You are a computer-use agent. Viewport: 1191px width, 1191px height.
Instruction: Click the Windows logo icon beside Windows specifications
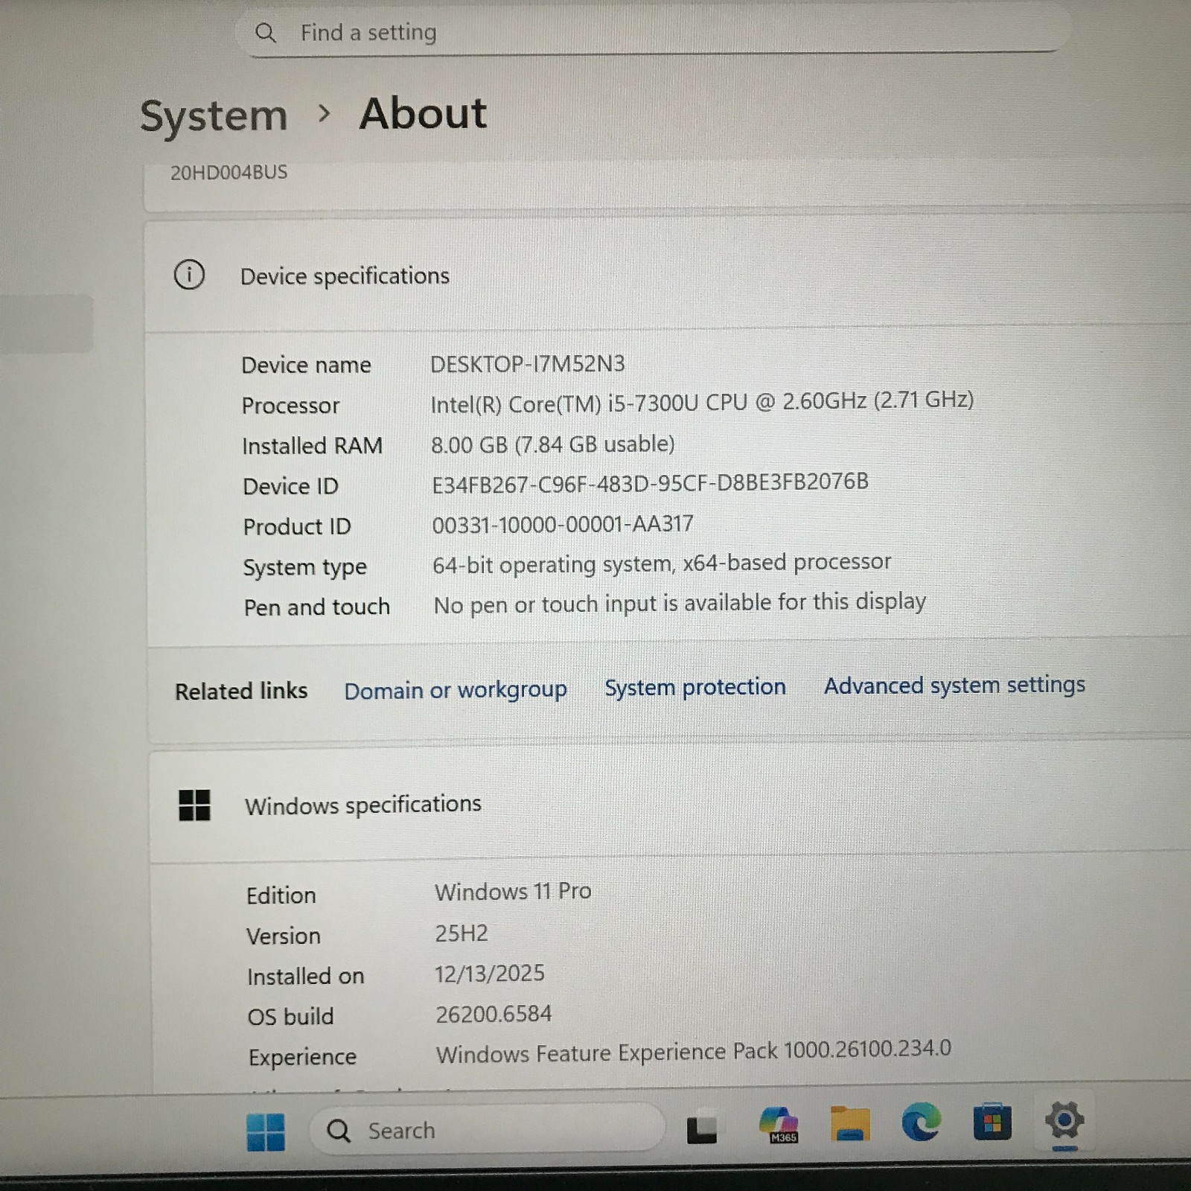coord(194,805)
